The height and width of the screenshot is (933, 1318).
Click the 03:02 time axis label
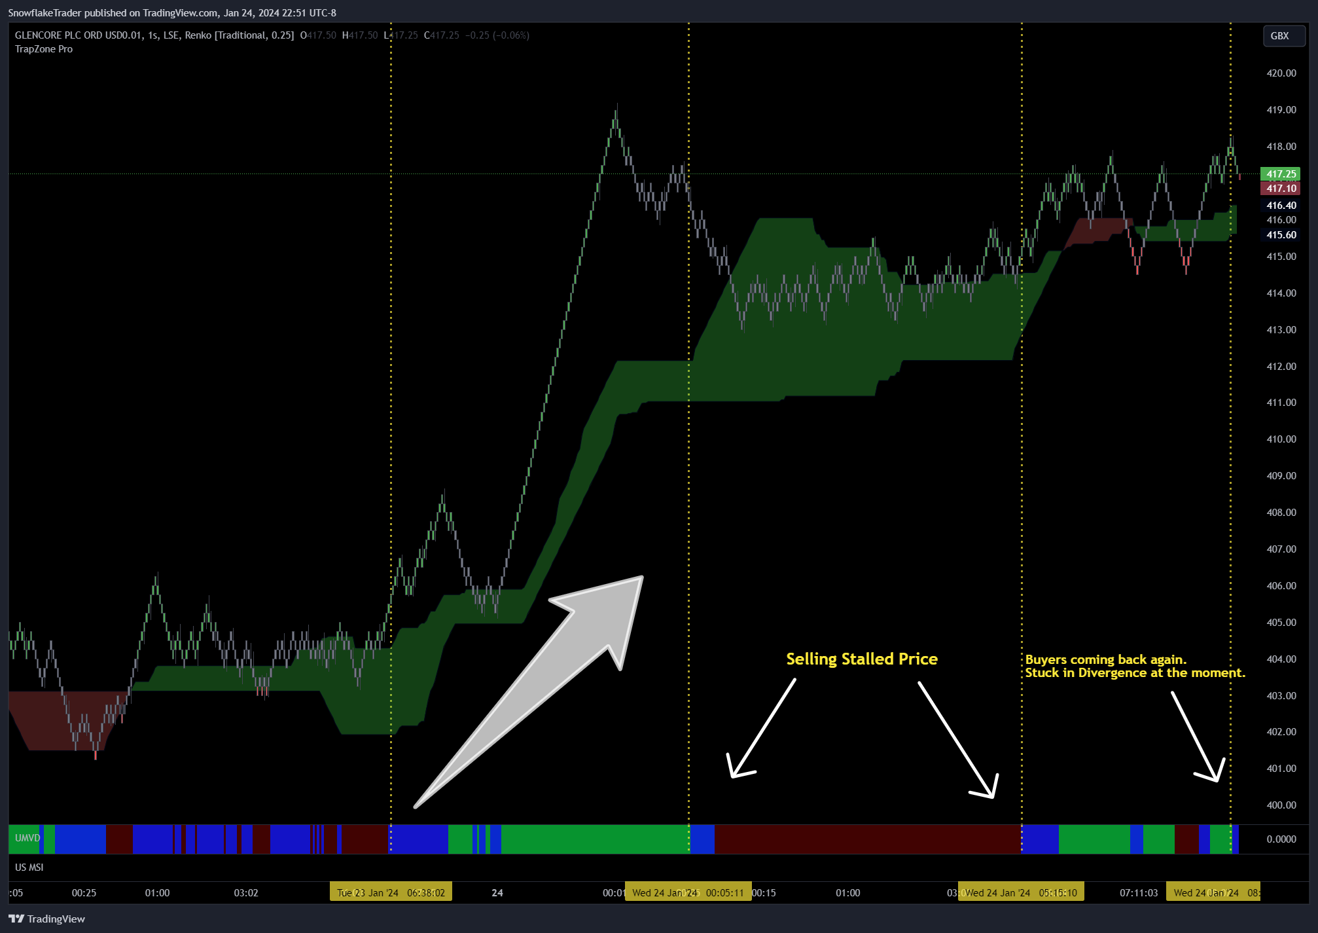[x=246, y=892]
